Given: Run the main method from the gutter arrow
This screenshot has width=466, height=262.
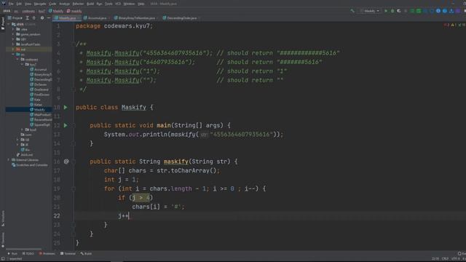Looking at the screenshot, I should coord(66,125).
